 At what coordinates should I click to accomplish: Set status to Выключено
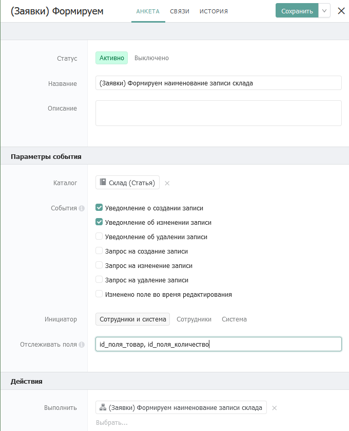click(x=151, y=58)
